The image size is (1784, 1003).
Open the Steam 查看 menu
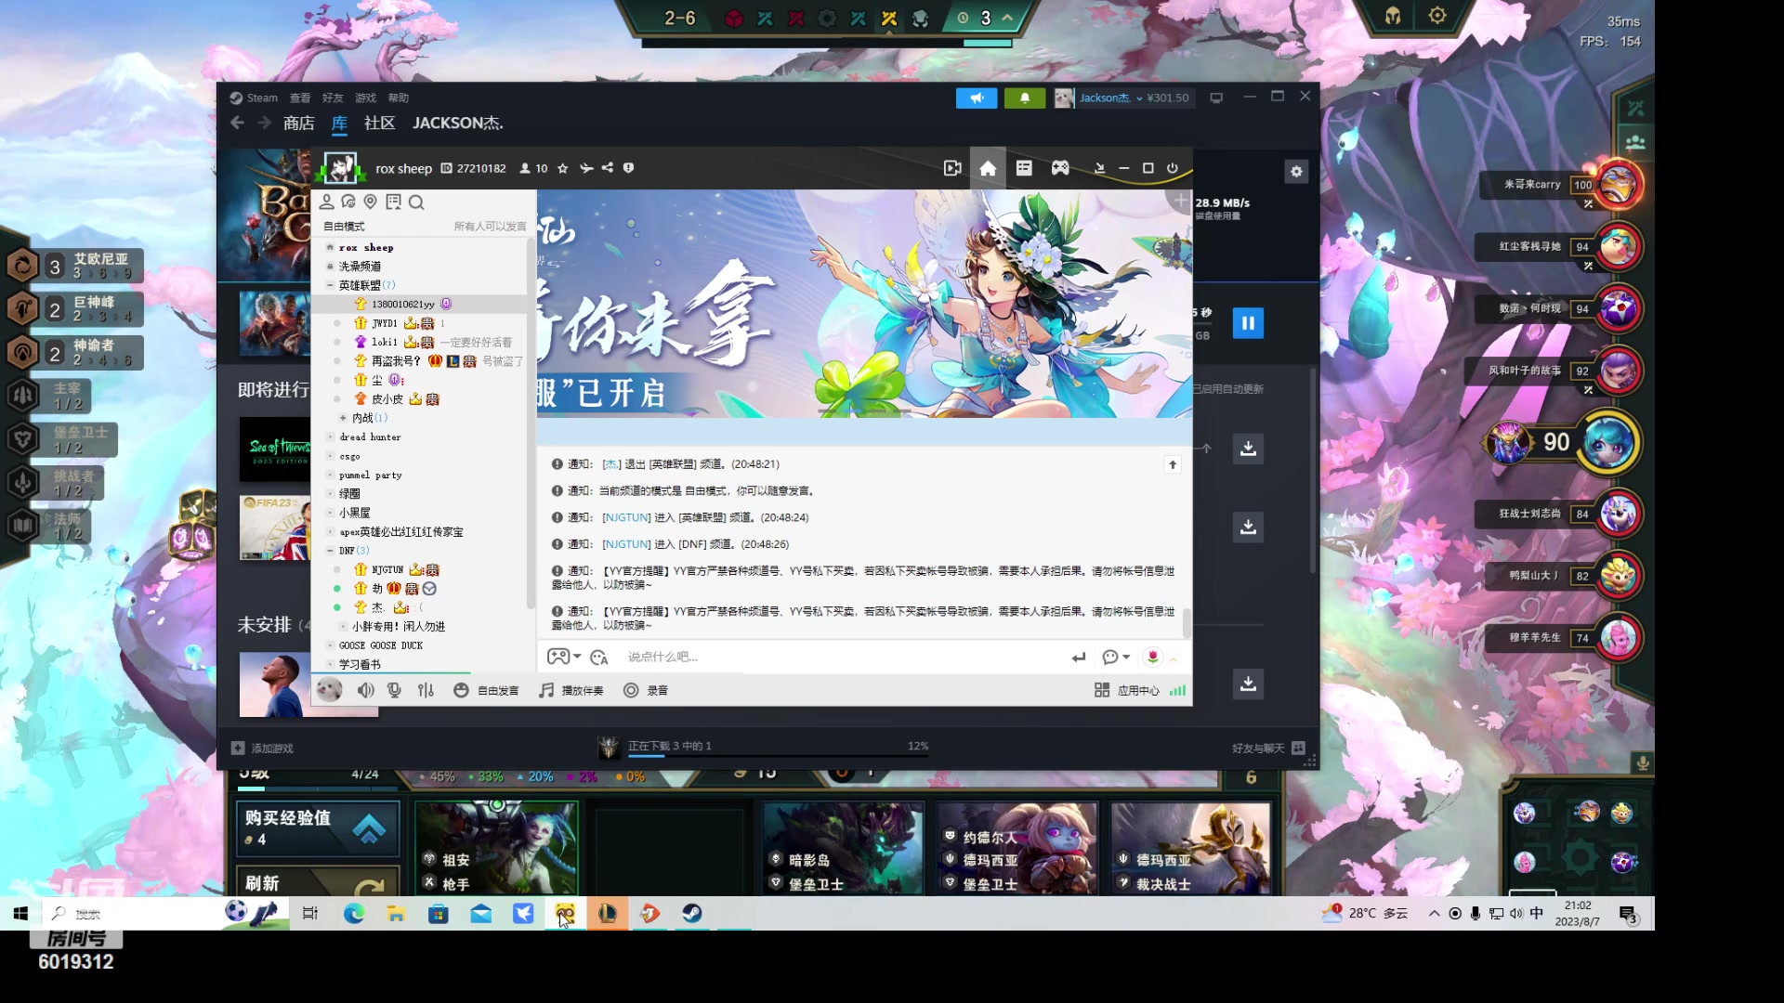pos(300,98)
